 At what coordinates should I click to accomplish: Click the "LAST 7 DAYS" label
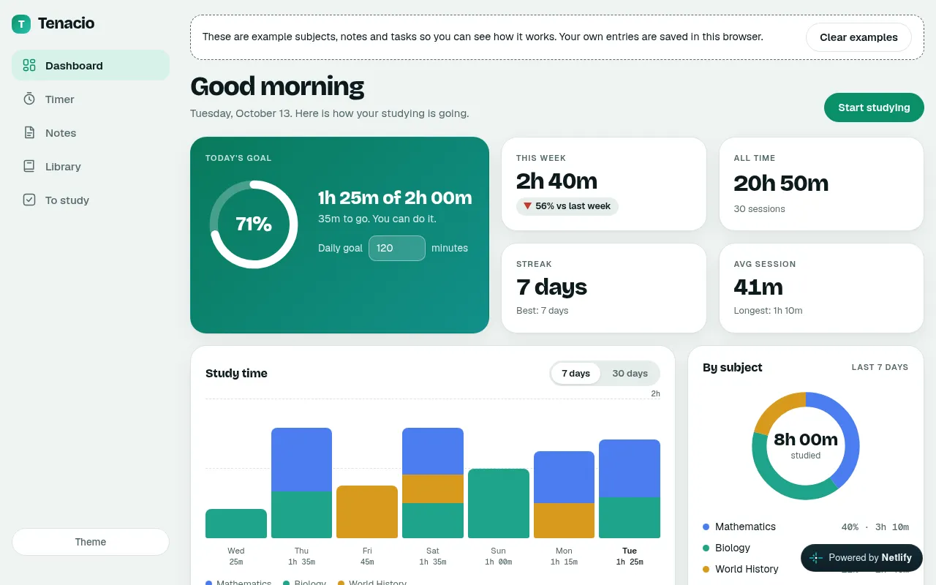(880, 367)
